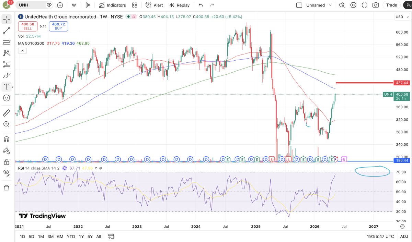Click the UNH 400.58 price label
412x242 pixels.
(x=397, y=96)
